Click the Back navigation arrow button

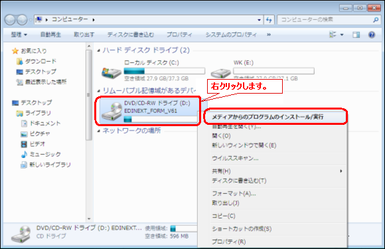click(10, 20)
